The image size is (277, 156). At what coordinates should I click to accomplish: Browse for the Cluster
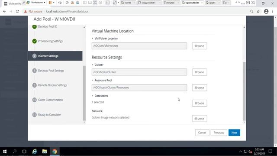click(x=200, y=72)
